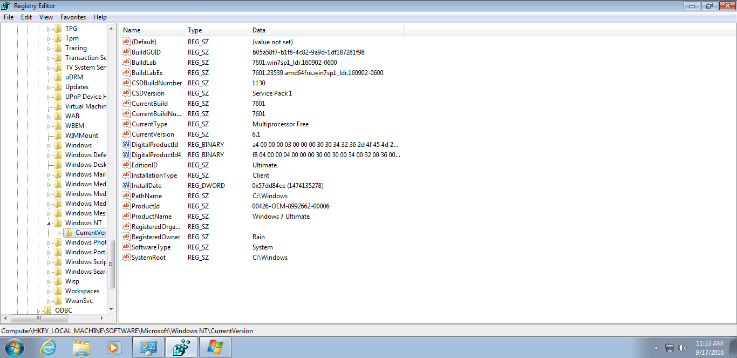Click the tree pane scroll down arrow
This screenshot has height=358, width=737.
coord(111,309)
